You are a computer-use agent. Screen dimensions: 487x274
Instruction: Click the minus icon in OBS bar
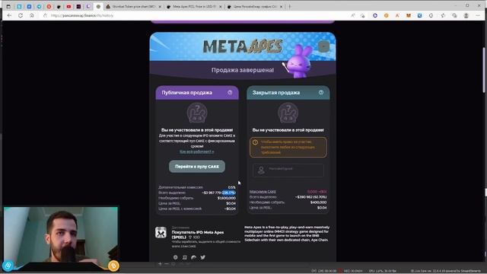point(167,264)
